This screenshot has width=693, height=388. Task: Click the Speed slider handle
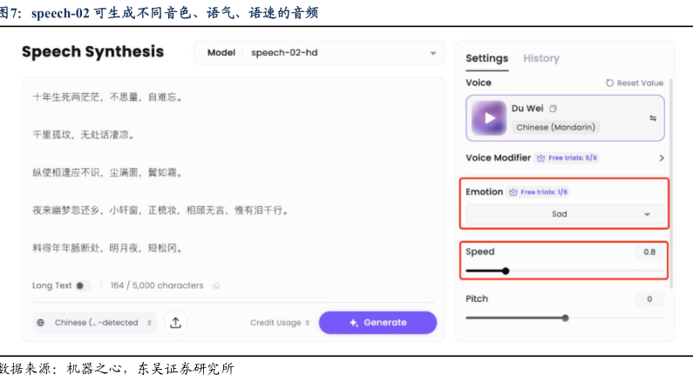tap(506, 271)
